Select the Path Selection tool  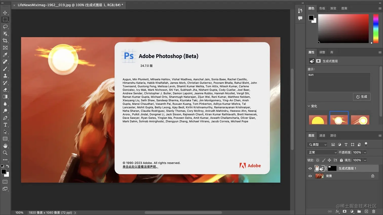[5, 132]
